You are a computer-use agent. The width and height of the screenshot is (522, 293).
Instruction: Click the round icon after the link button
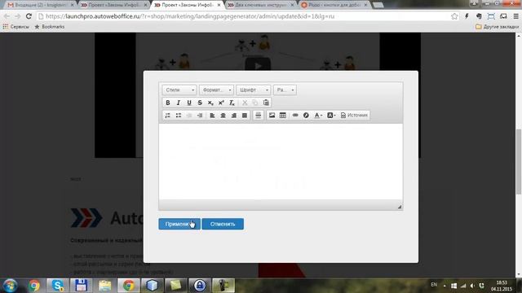click(x=306, y=116)
